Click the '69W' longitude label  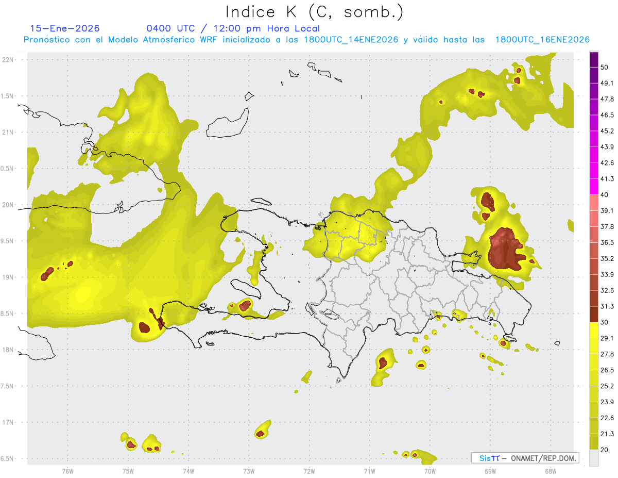(490, 471)
